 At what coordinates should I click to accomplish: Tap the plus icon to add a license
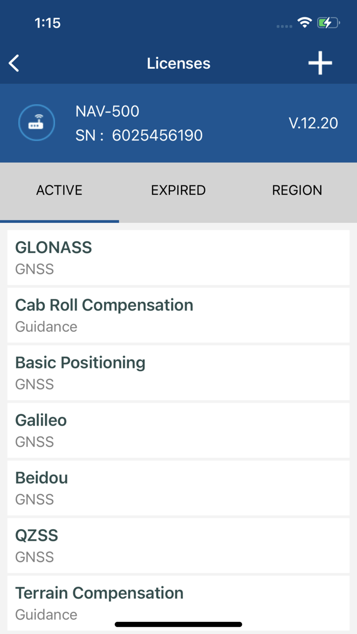pos(320,63)
